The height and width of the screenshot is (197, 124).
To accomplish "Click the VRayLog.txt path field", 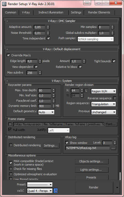I will (x=87, y=148).
